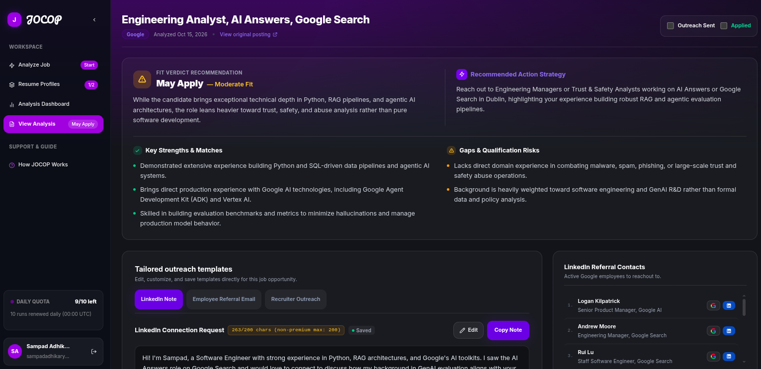Click the Copy Note button

(508, 330)
